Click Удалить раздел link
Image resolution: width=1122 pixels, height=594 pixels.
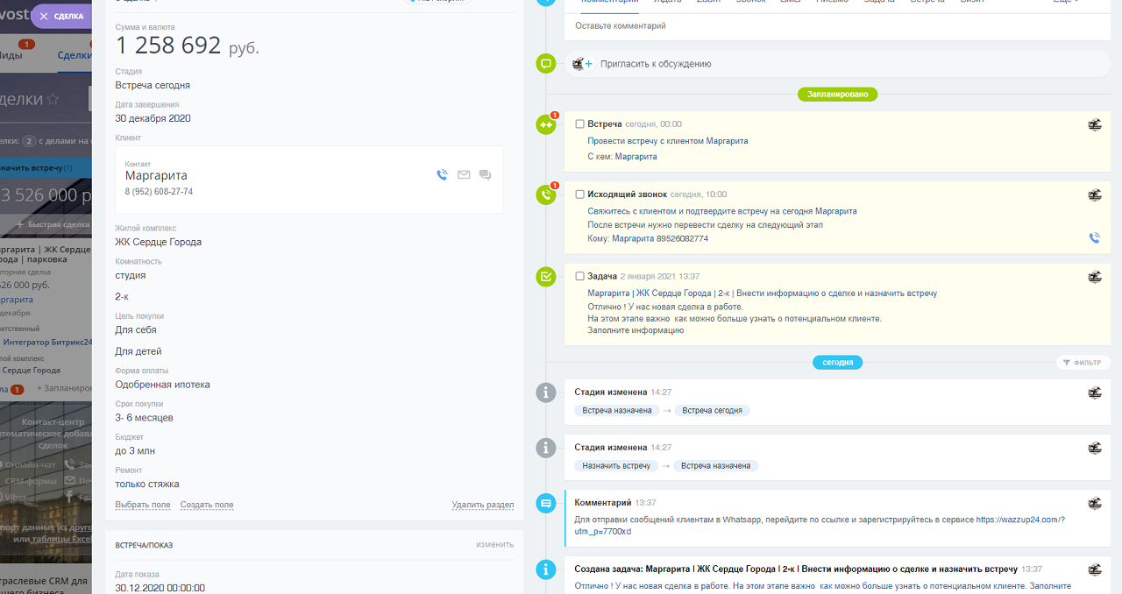[482, 505]
